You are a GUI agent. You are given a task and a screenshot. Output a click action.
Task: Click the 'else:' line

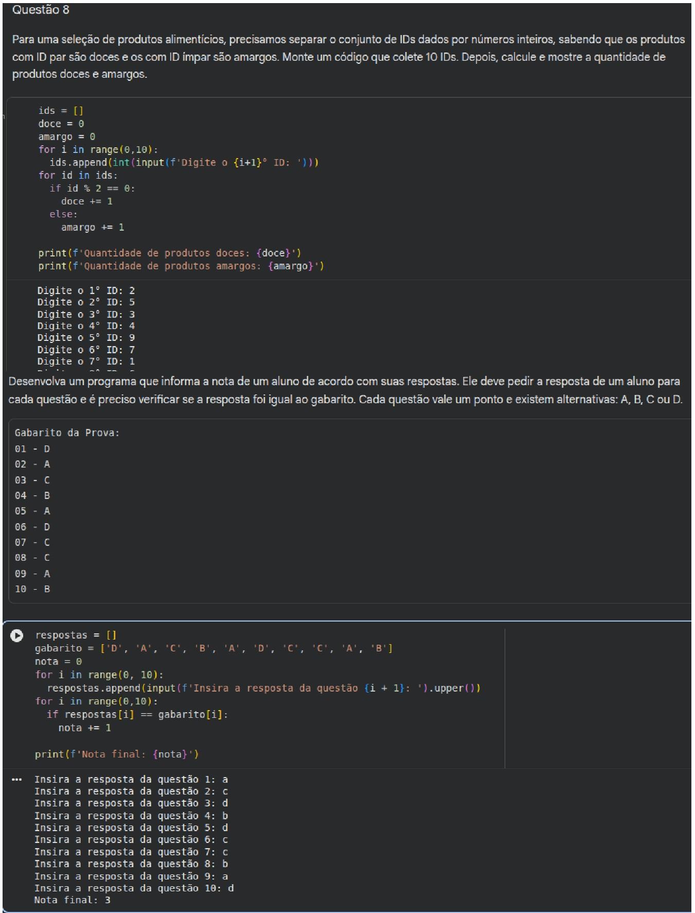[x=64, y=214]
